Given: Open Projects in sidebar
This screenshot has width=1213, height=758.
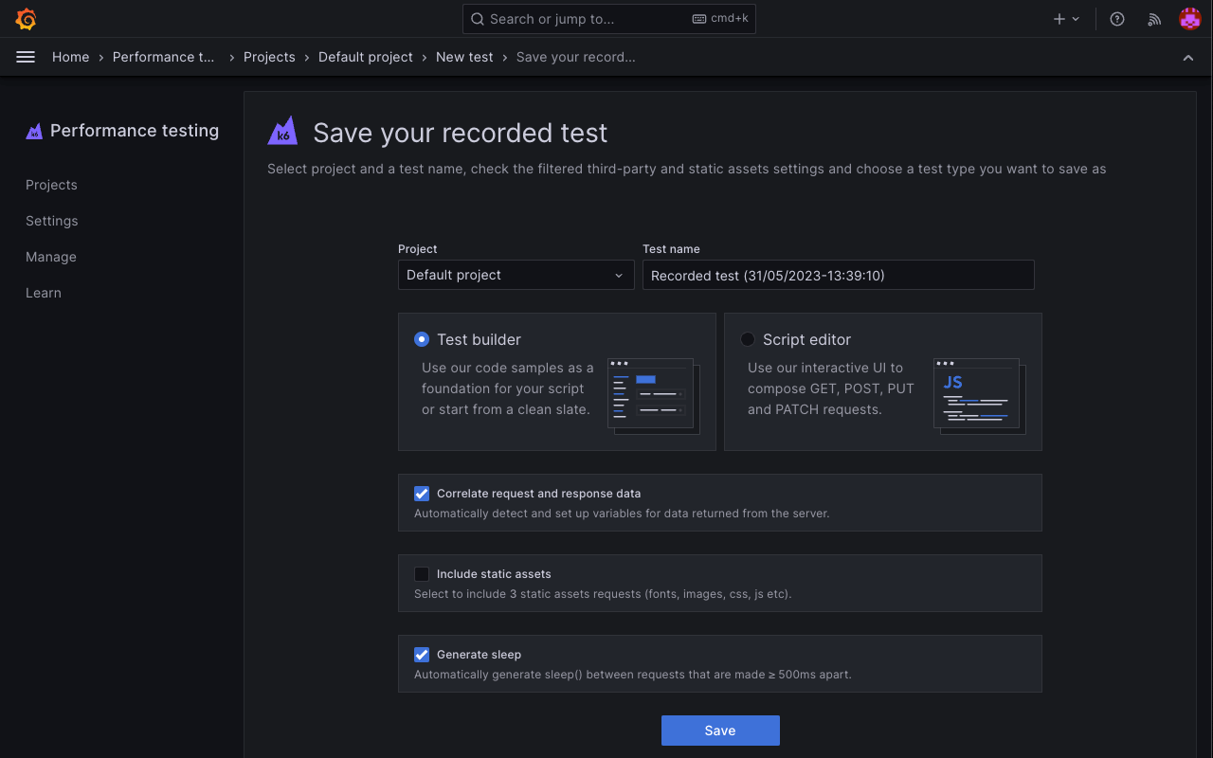Looking at the screenshot, I should (x=51, y=185).
